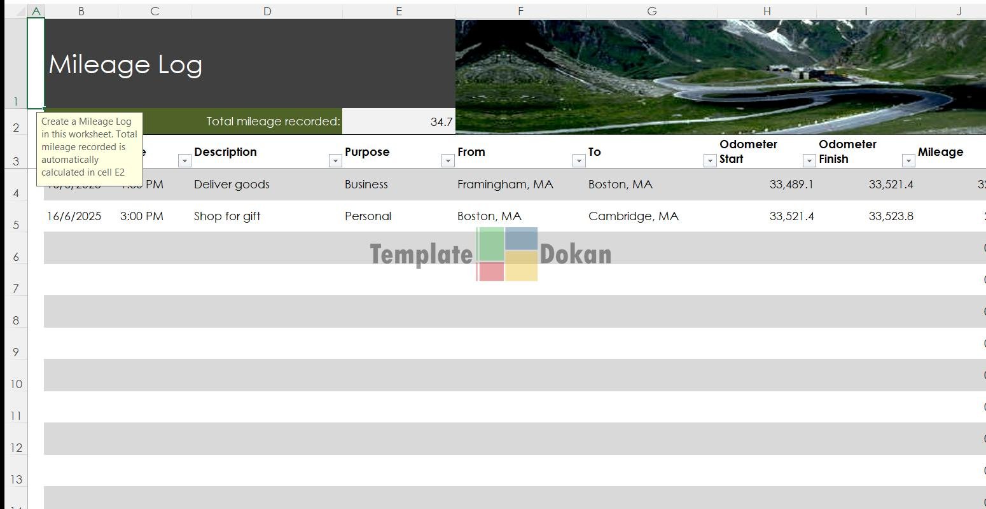
Task: Open the Time column filter dropdown
Action: [x=184, y=161]
